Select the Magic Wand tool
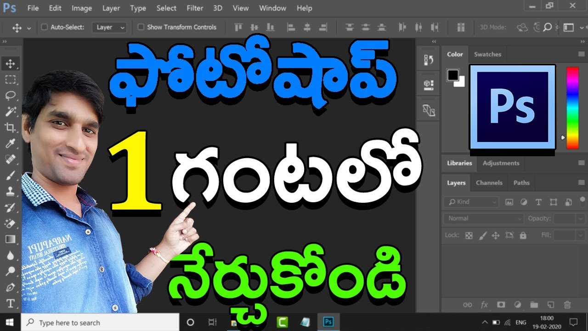 pos(10,111)
